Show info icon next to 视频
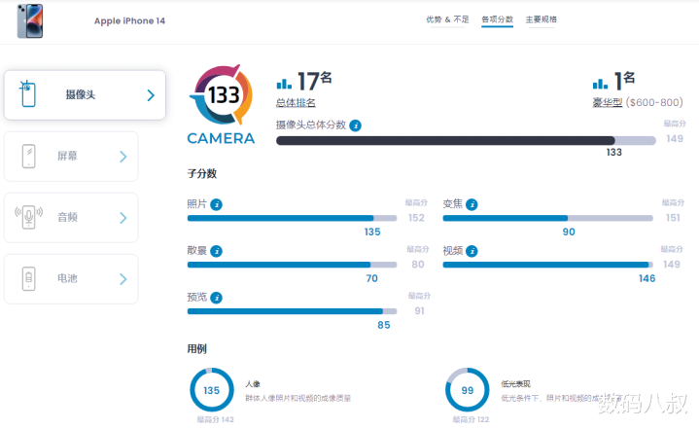The height and width of the screenshot is (429, 699). (x=472, y=252)
